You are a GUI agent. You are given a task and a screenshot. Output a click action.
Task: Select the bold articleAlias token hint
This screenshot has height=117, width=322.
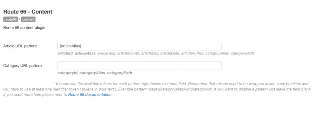click(x=85, y=53)
